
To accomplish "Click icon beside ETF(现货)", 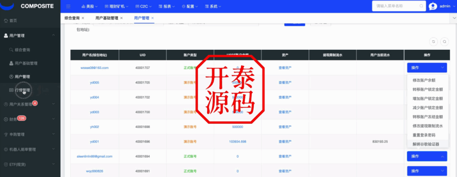I will (6, 164).
